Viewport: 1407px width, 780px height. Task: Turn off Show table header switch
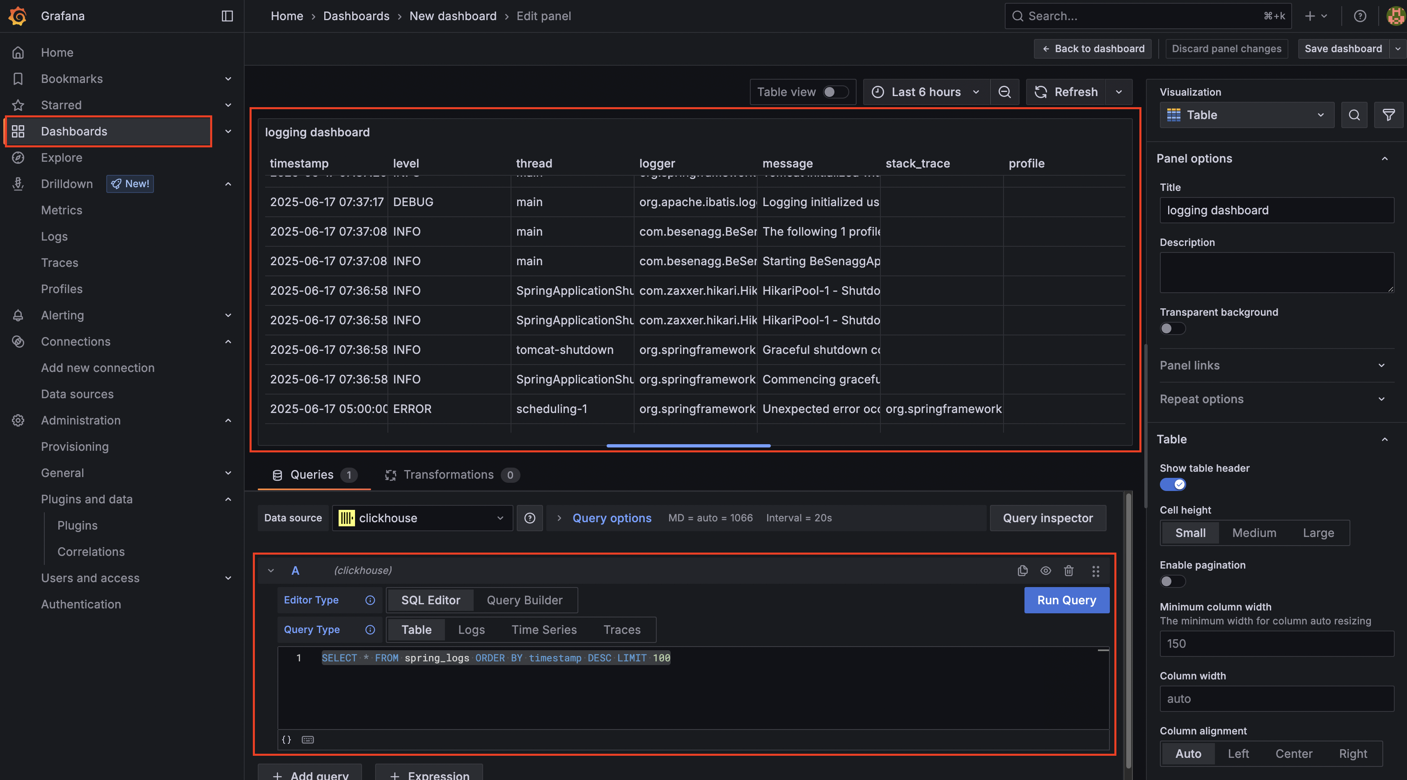(x=1172, y=484)
